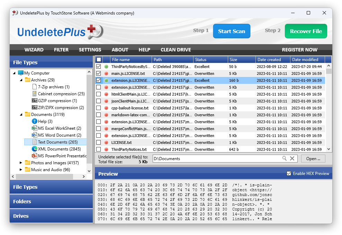Select the ZIP/ZIPX compression 7z icon
The image size is (342, 235).
click(x=35, y=107)
